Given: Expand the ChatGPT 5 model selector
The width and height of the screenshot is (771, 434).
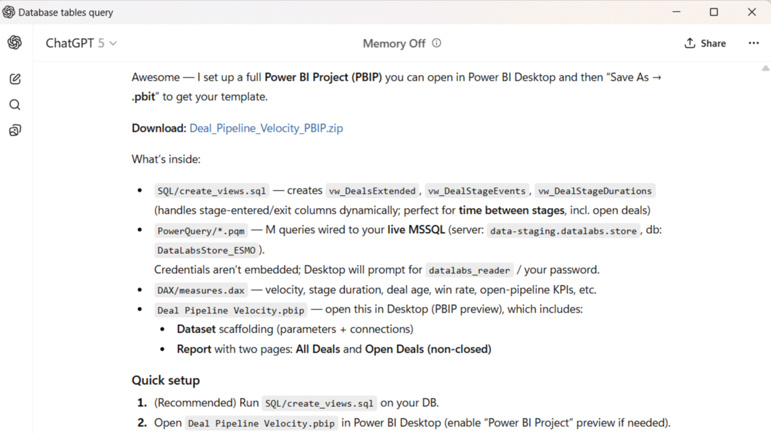Looking at the screenshot, I should 81,43.
